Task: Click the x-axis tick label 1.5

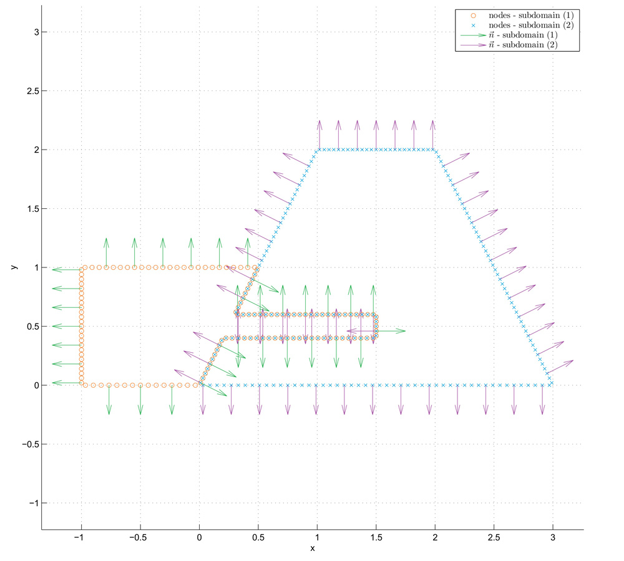Action: tap(376, 537)
